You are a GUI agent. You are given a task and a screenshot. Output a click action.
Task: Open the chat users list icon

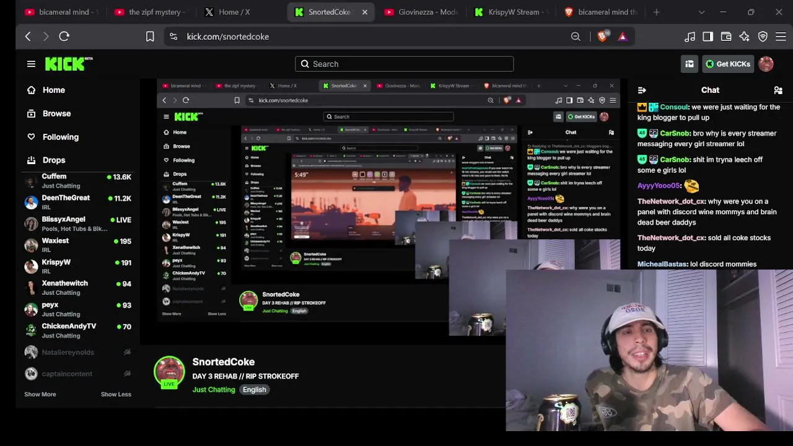tap(778, 90)
